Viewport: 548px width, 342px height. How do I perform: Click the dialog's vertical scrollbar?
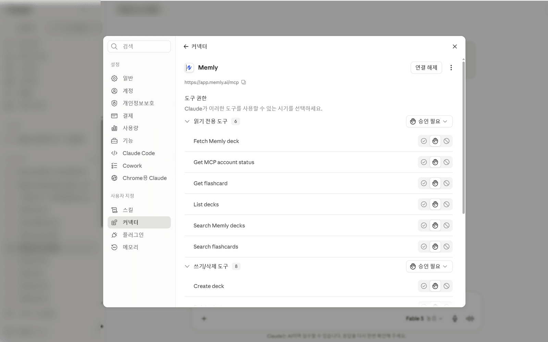463,137
